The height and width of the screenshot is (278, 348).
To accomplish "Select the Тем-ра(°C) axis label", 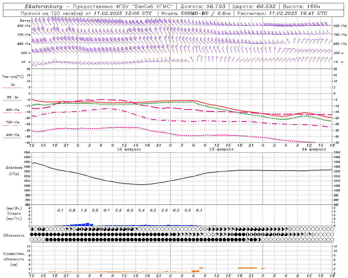I will (x=13, y=77).
